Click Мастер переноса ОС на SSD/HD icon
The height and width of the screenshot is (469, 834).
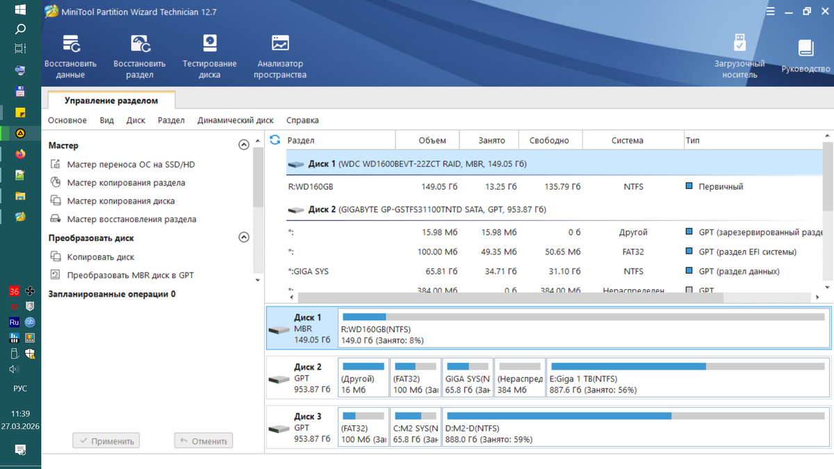click(55, 165)
